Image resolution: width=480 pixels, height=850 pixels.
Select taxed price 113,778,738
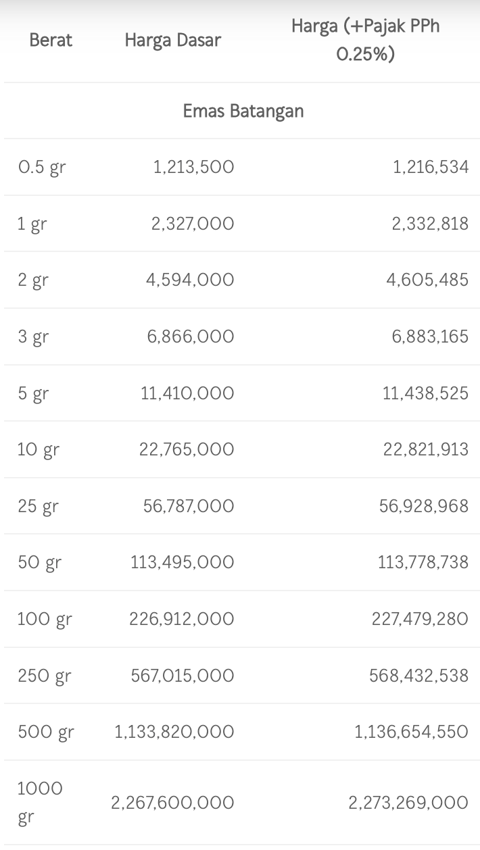click(x=423, y=562)
